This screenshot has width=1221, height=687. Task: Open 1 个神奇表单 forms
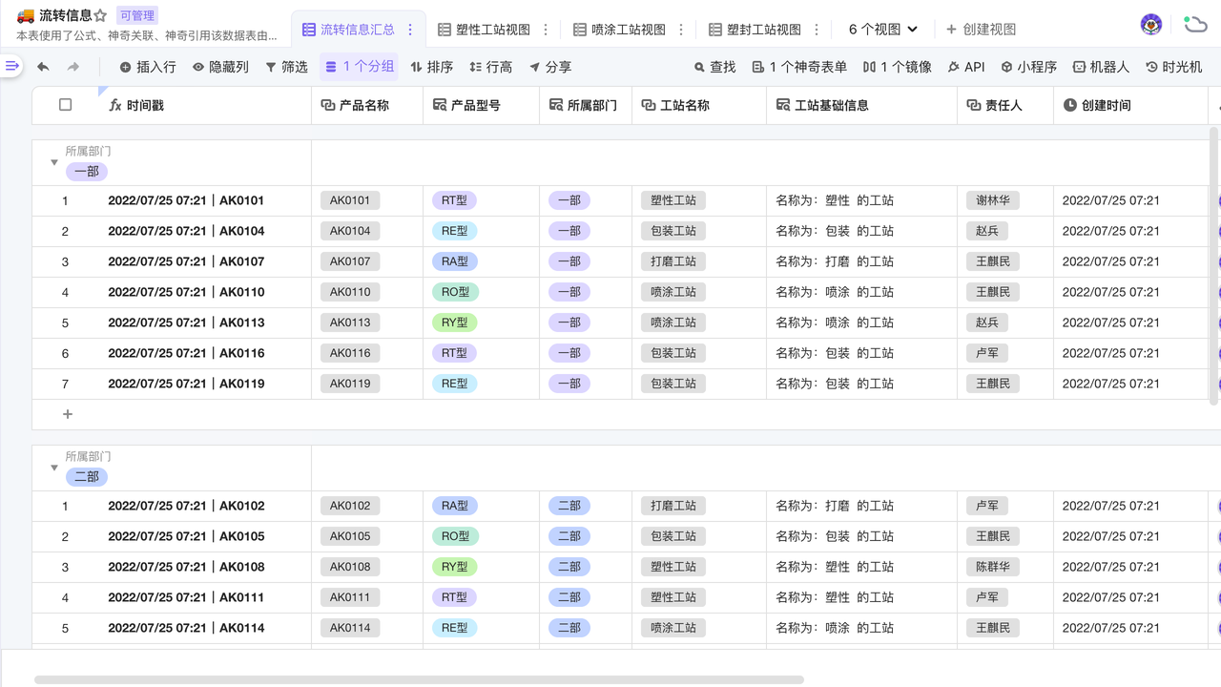click(x=799, y=67)
